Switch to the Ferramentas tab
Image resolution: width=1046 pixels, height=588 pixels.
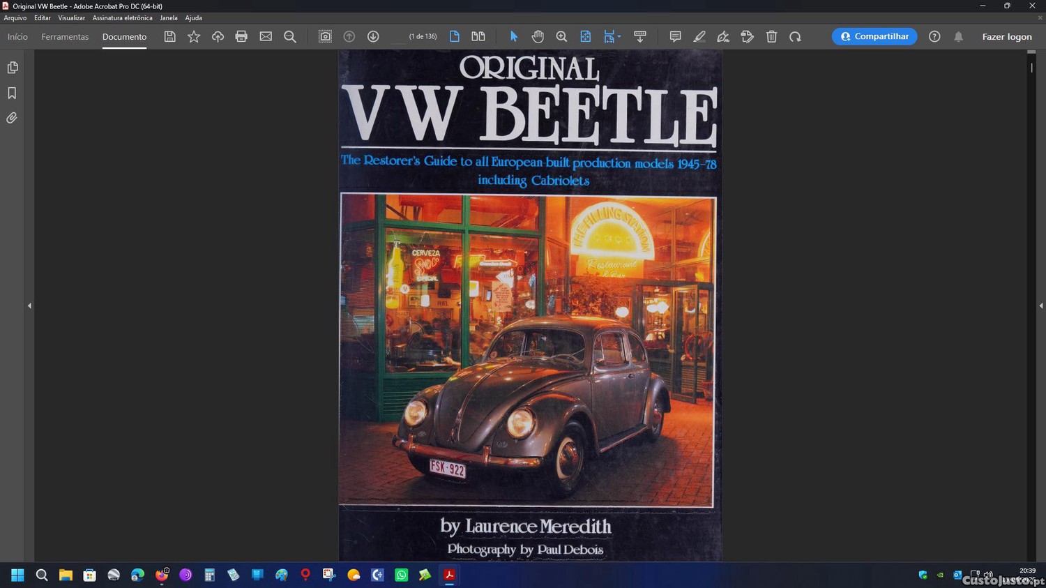(65, 37)
